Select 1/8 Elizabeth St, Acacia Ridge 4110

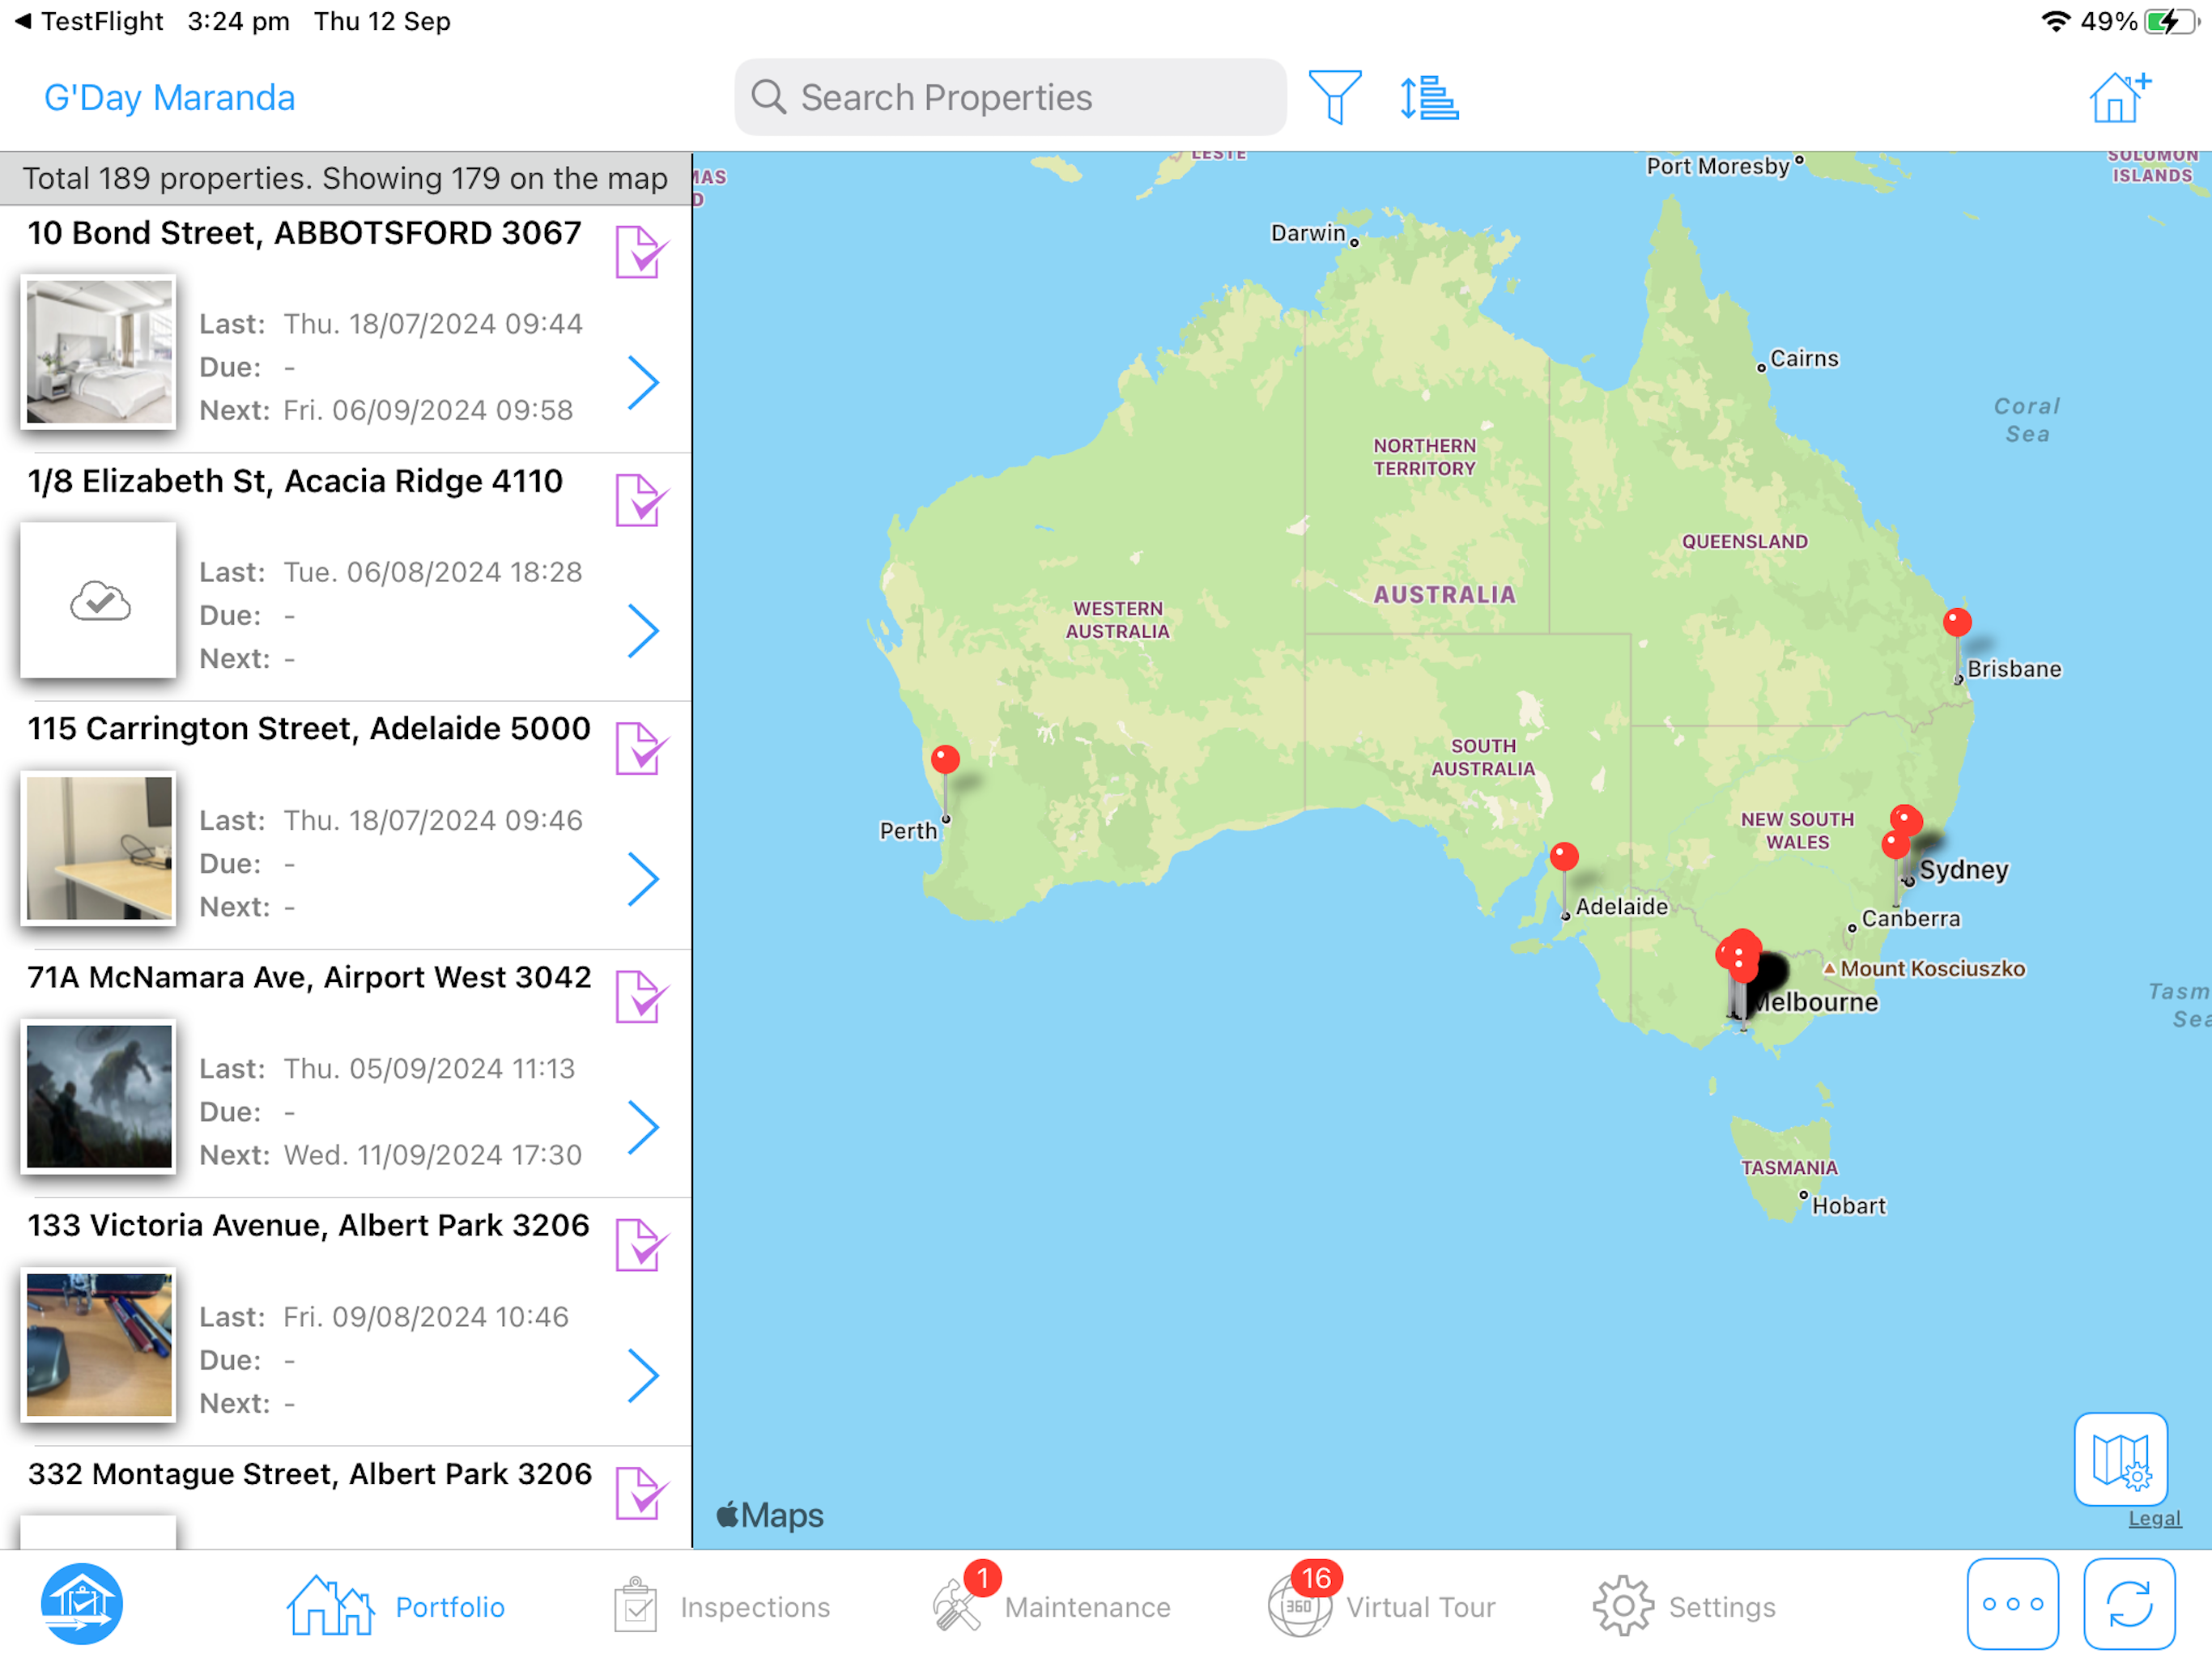coord(295,481)
